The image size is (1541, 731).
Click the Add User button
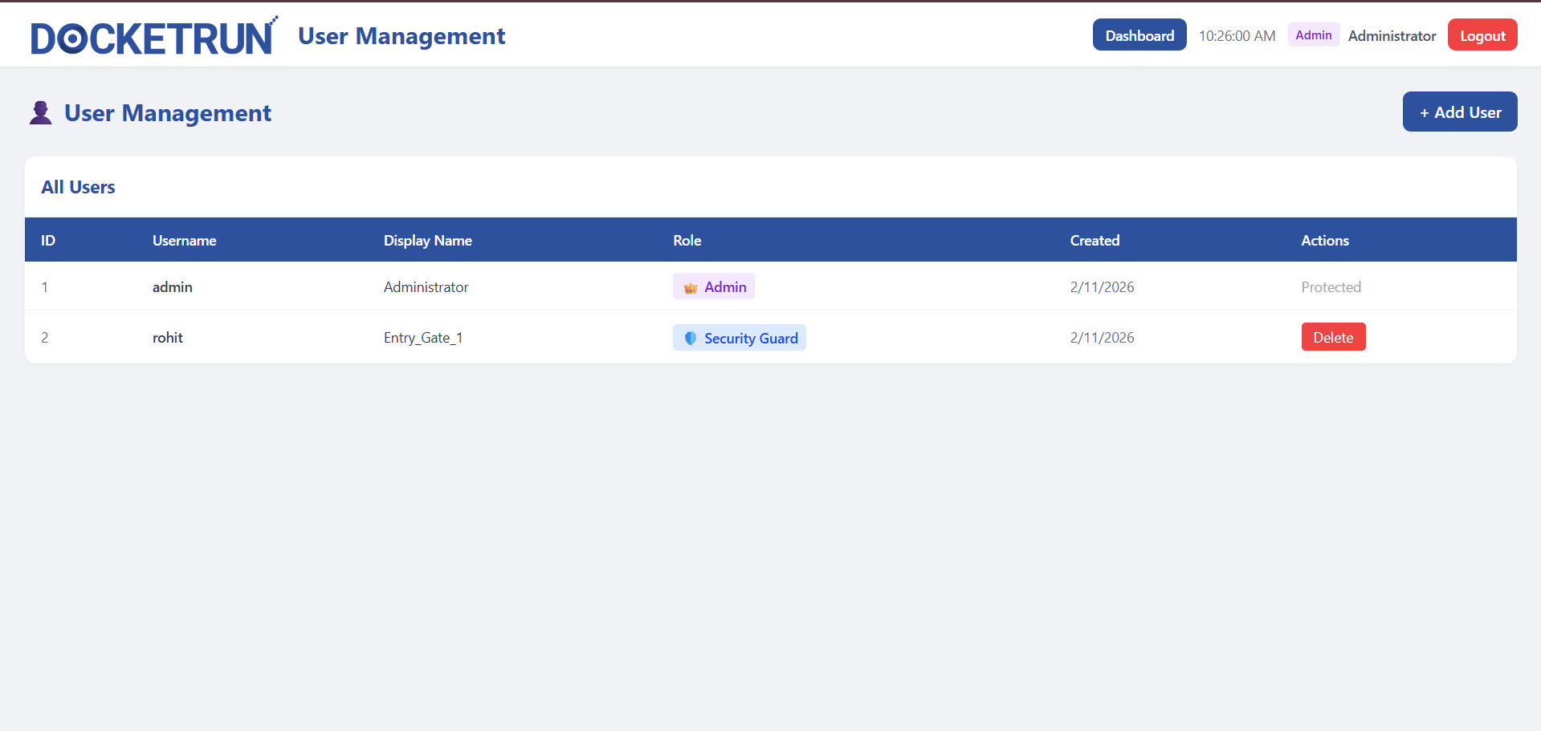click(1459, 112)
